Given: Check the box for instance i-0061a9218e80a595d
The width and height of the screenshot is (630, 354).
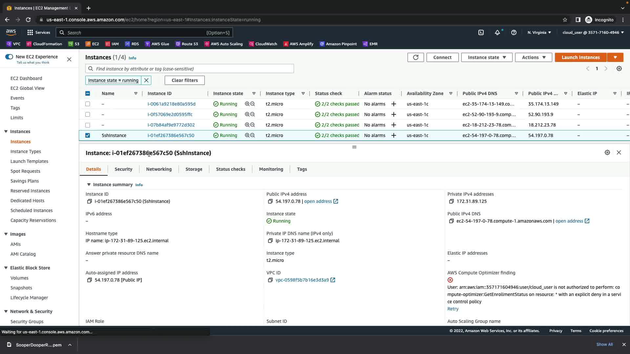Looking at the screenshot, I should pyautogui.click(x=88, y=104).
